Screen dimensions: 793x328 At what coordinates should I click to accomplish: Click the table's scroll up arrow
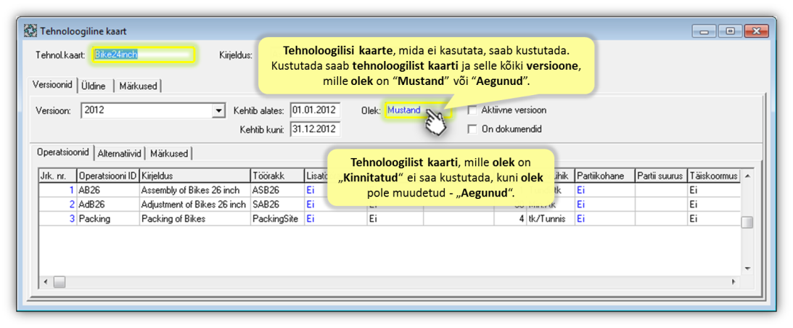(747, 176)
